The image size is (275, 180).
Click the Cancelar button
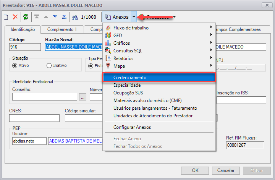tap(226, 170)
